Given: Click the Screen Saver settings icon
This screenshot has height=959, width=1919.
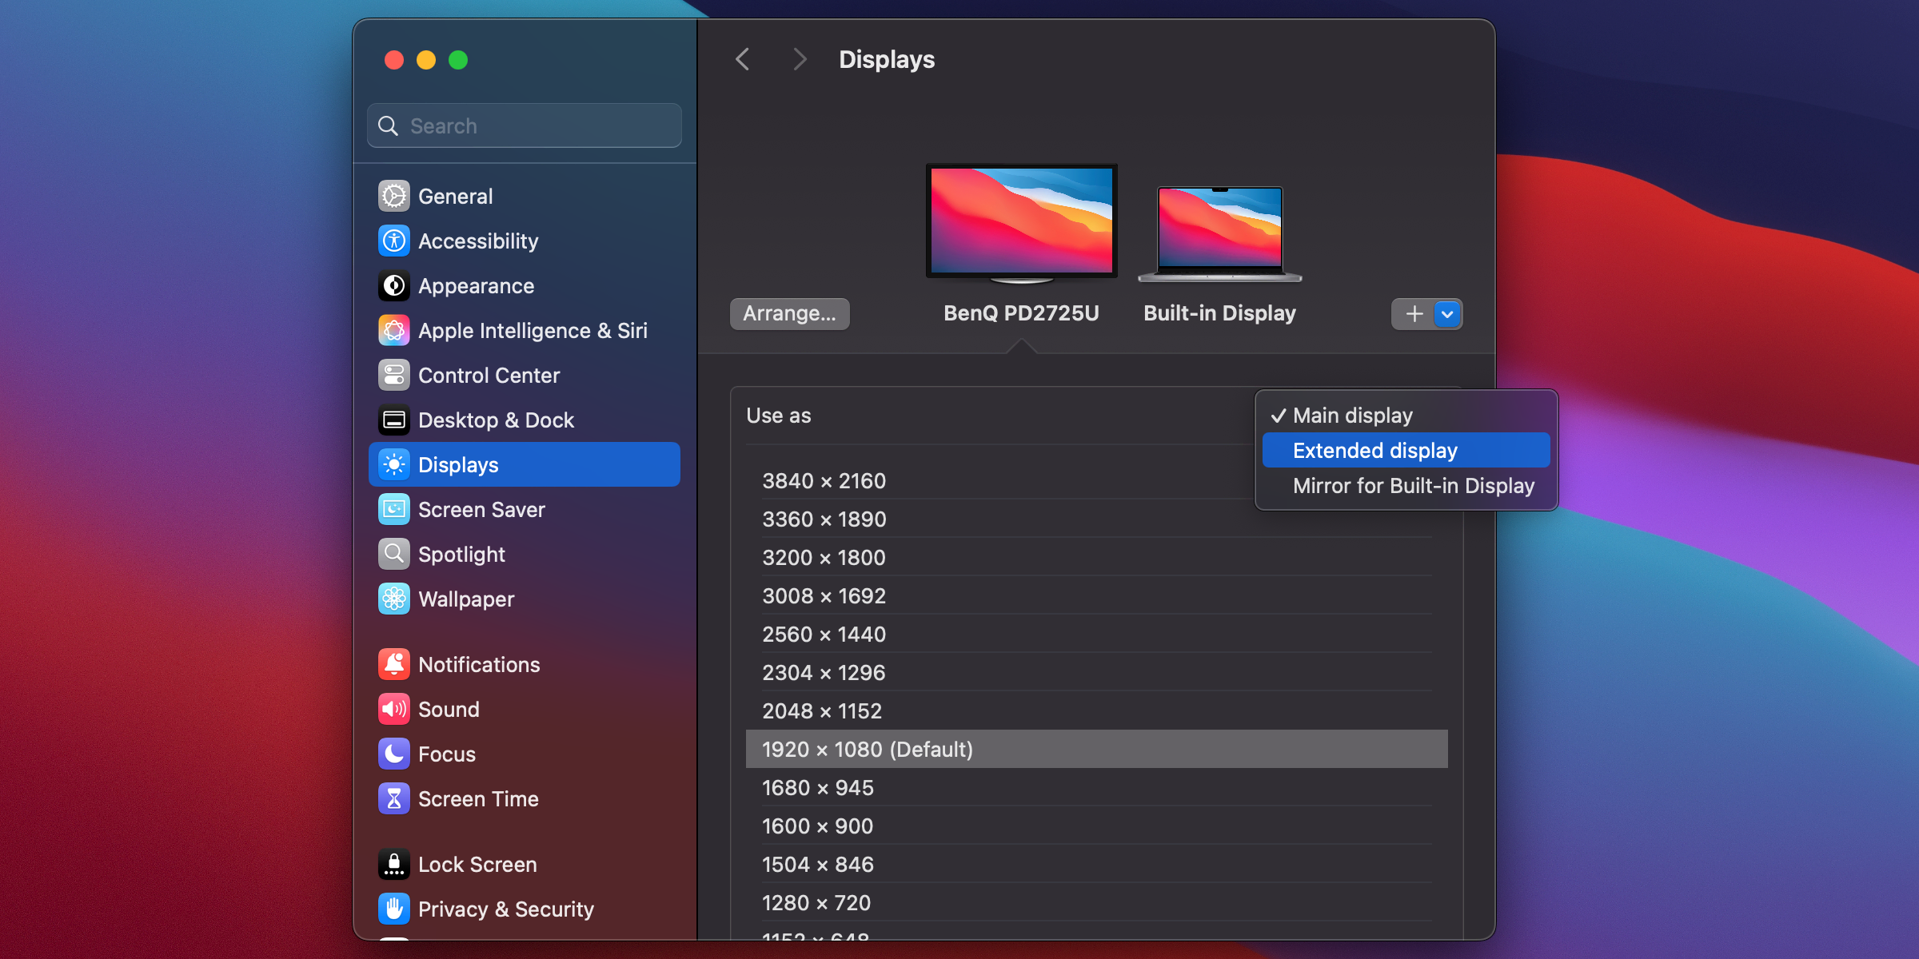Looking at the screenshot, I should pos(394,509).
